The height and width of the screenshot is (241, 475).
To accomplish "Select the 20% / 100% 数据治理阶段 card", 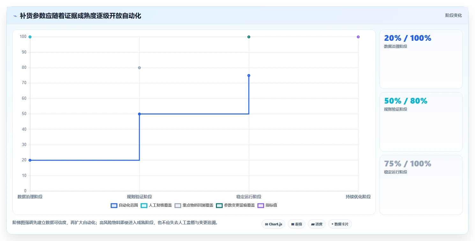I will coord(421,59).
